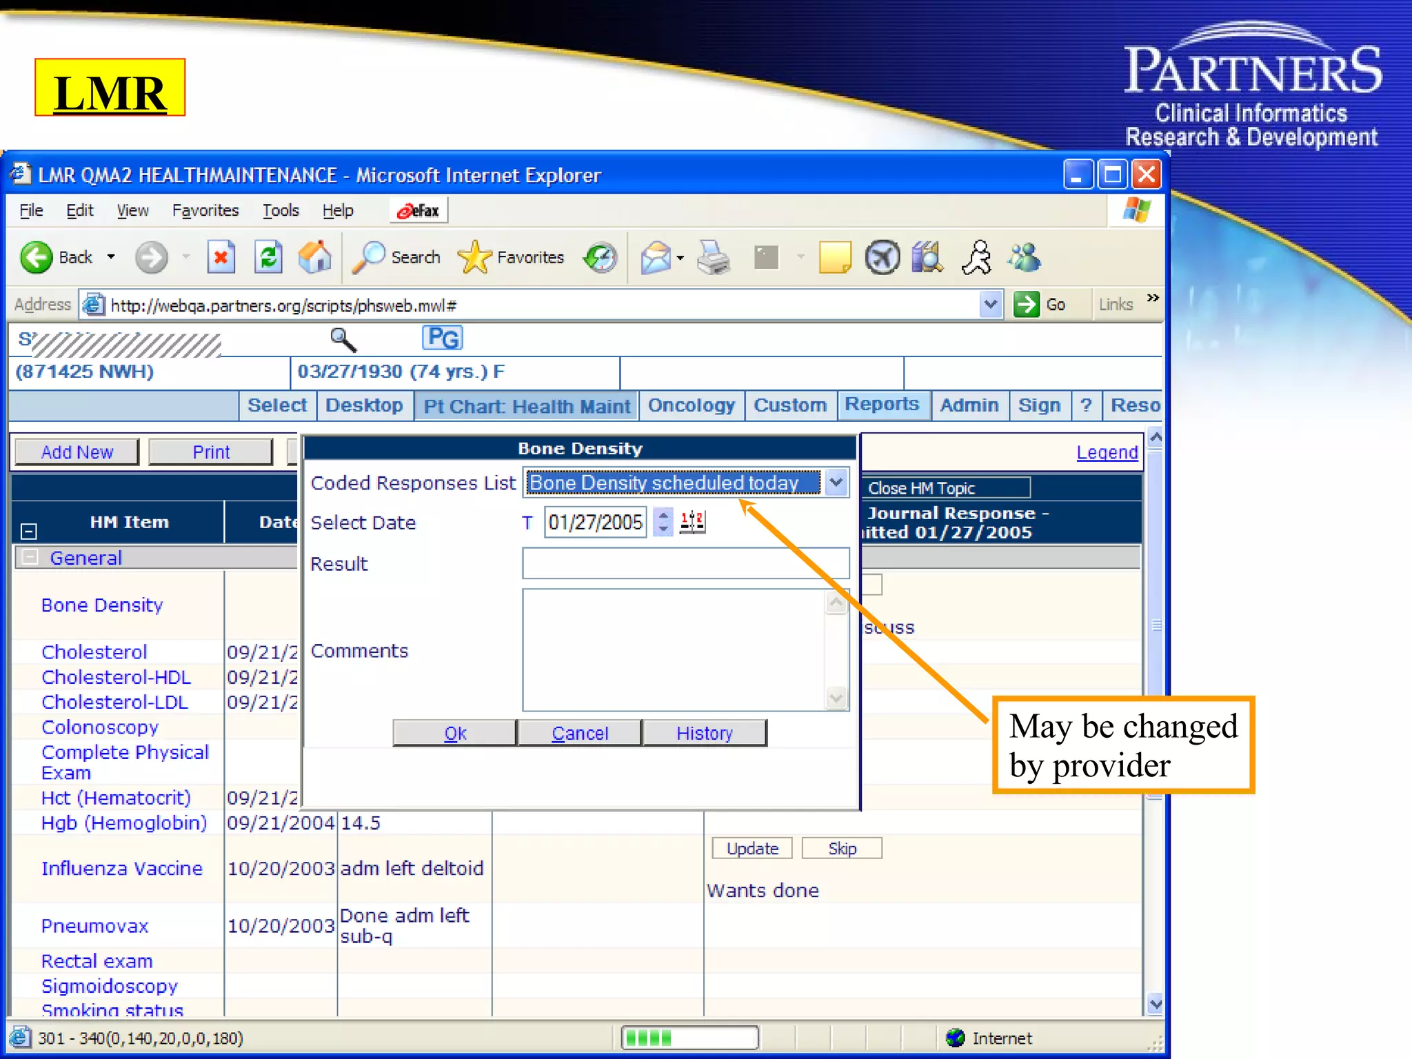The height and width of the screenshot is (1059, 1412).
Task: Open the Oncology tab
Action: (691, 405)
